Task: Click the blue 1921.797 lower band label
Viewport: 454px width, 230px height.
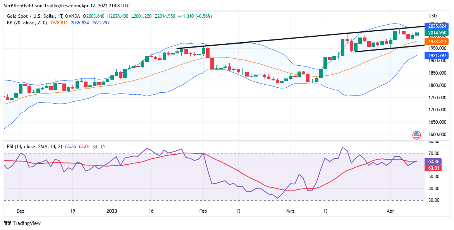Action: pos(437,56)
